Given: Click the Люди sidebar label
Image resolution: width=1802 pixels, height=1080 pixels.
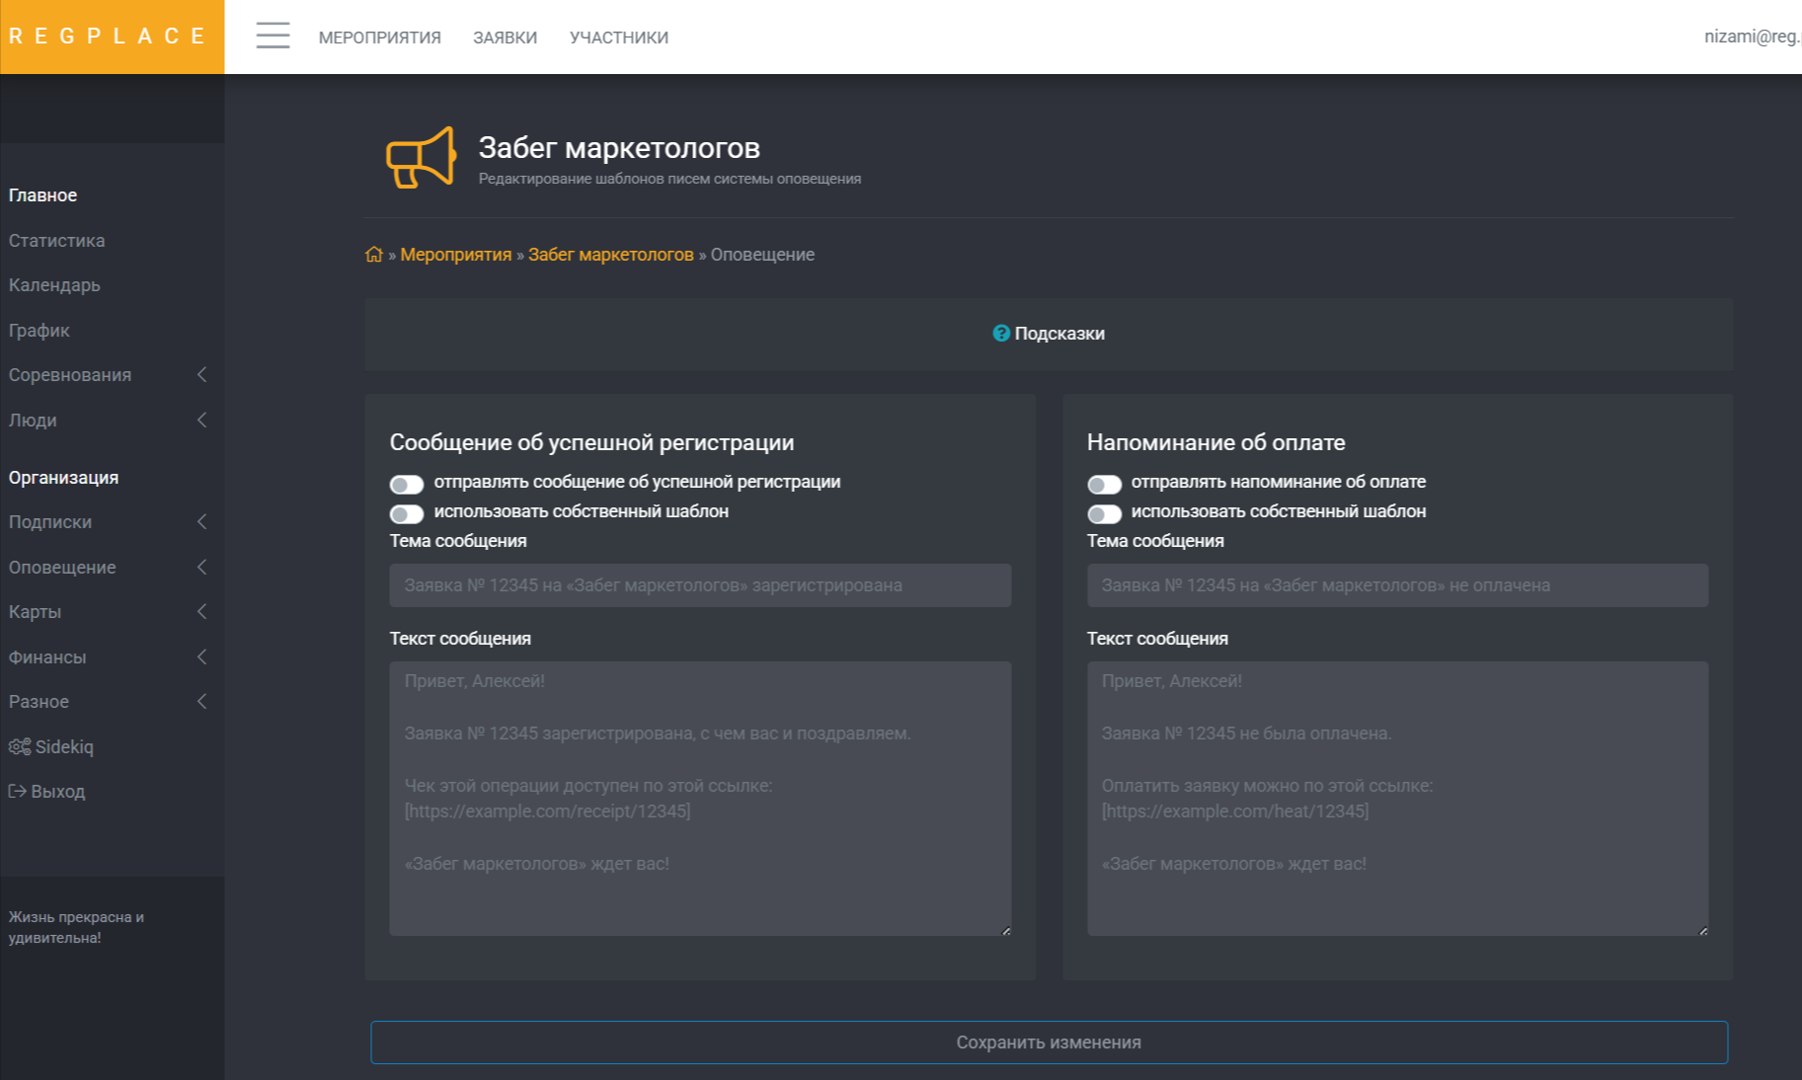Looking at the screenshot, I should click(x=33, y=420).
